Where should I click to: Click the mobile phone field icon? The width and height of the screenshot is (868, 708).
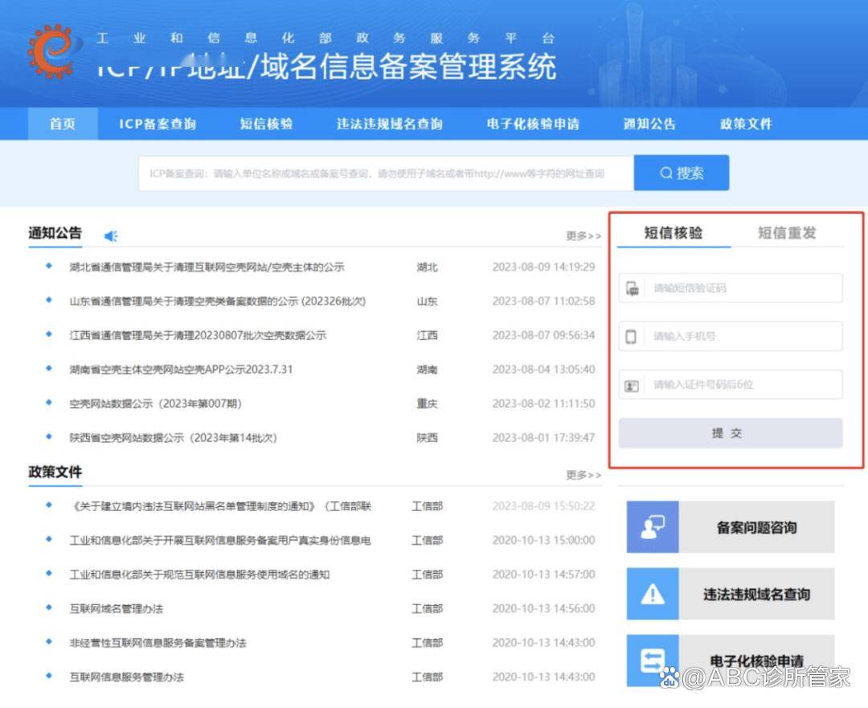click(631, 337)
